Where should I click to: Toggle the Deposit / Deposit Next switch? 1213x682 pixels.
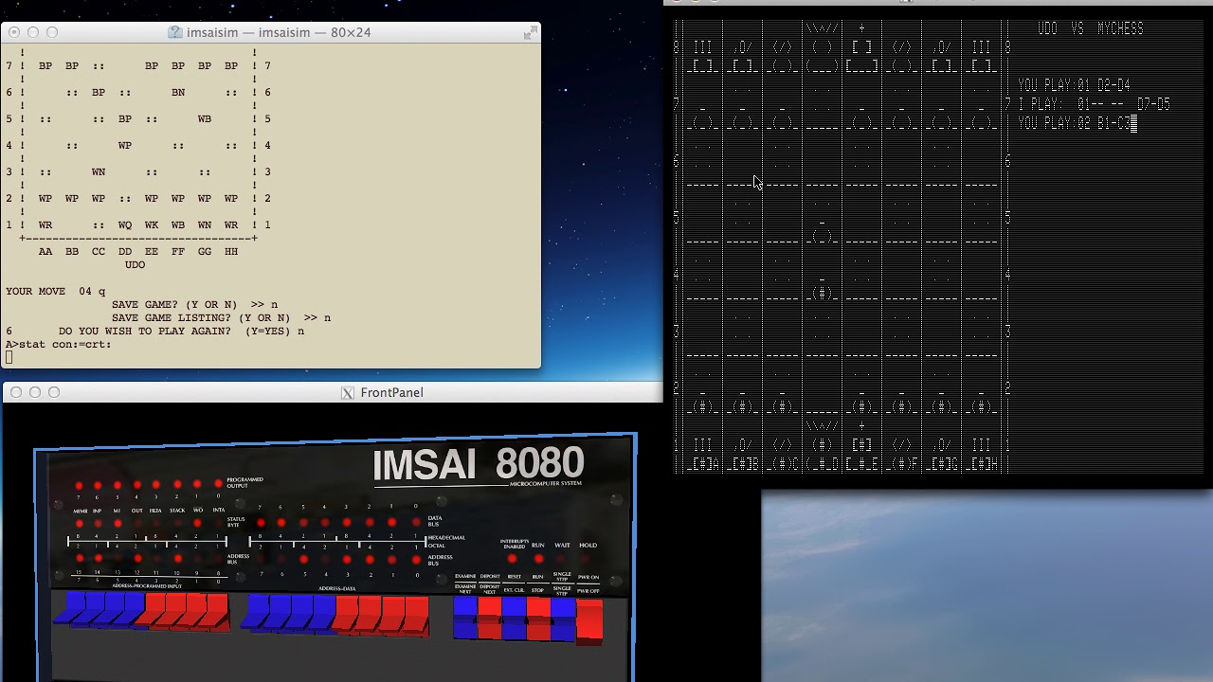point(490,618)
